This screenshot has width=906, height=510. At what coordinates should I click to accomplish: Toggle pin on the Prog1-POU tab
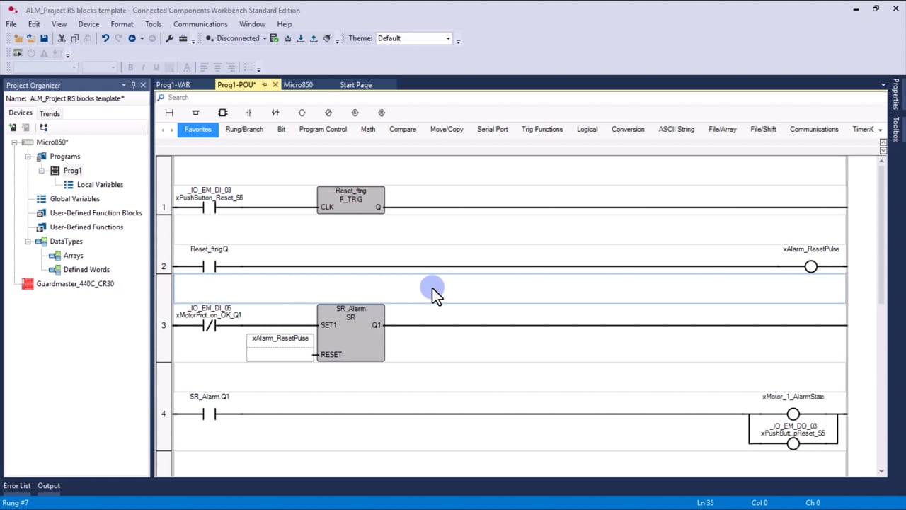point(265,85)
